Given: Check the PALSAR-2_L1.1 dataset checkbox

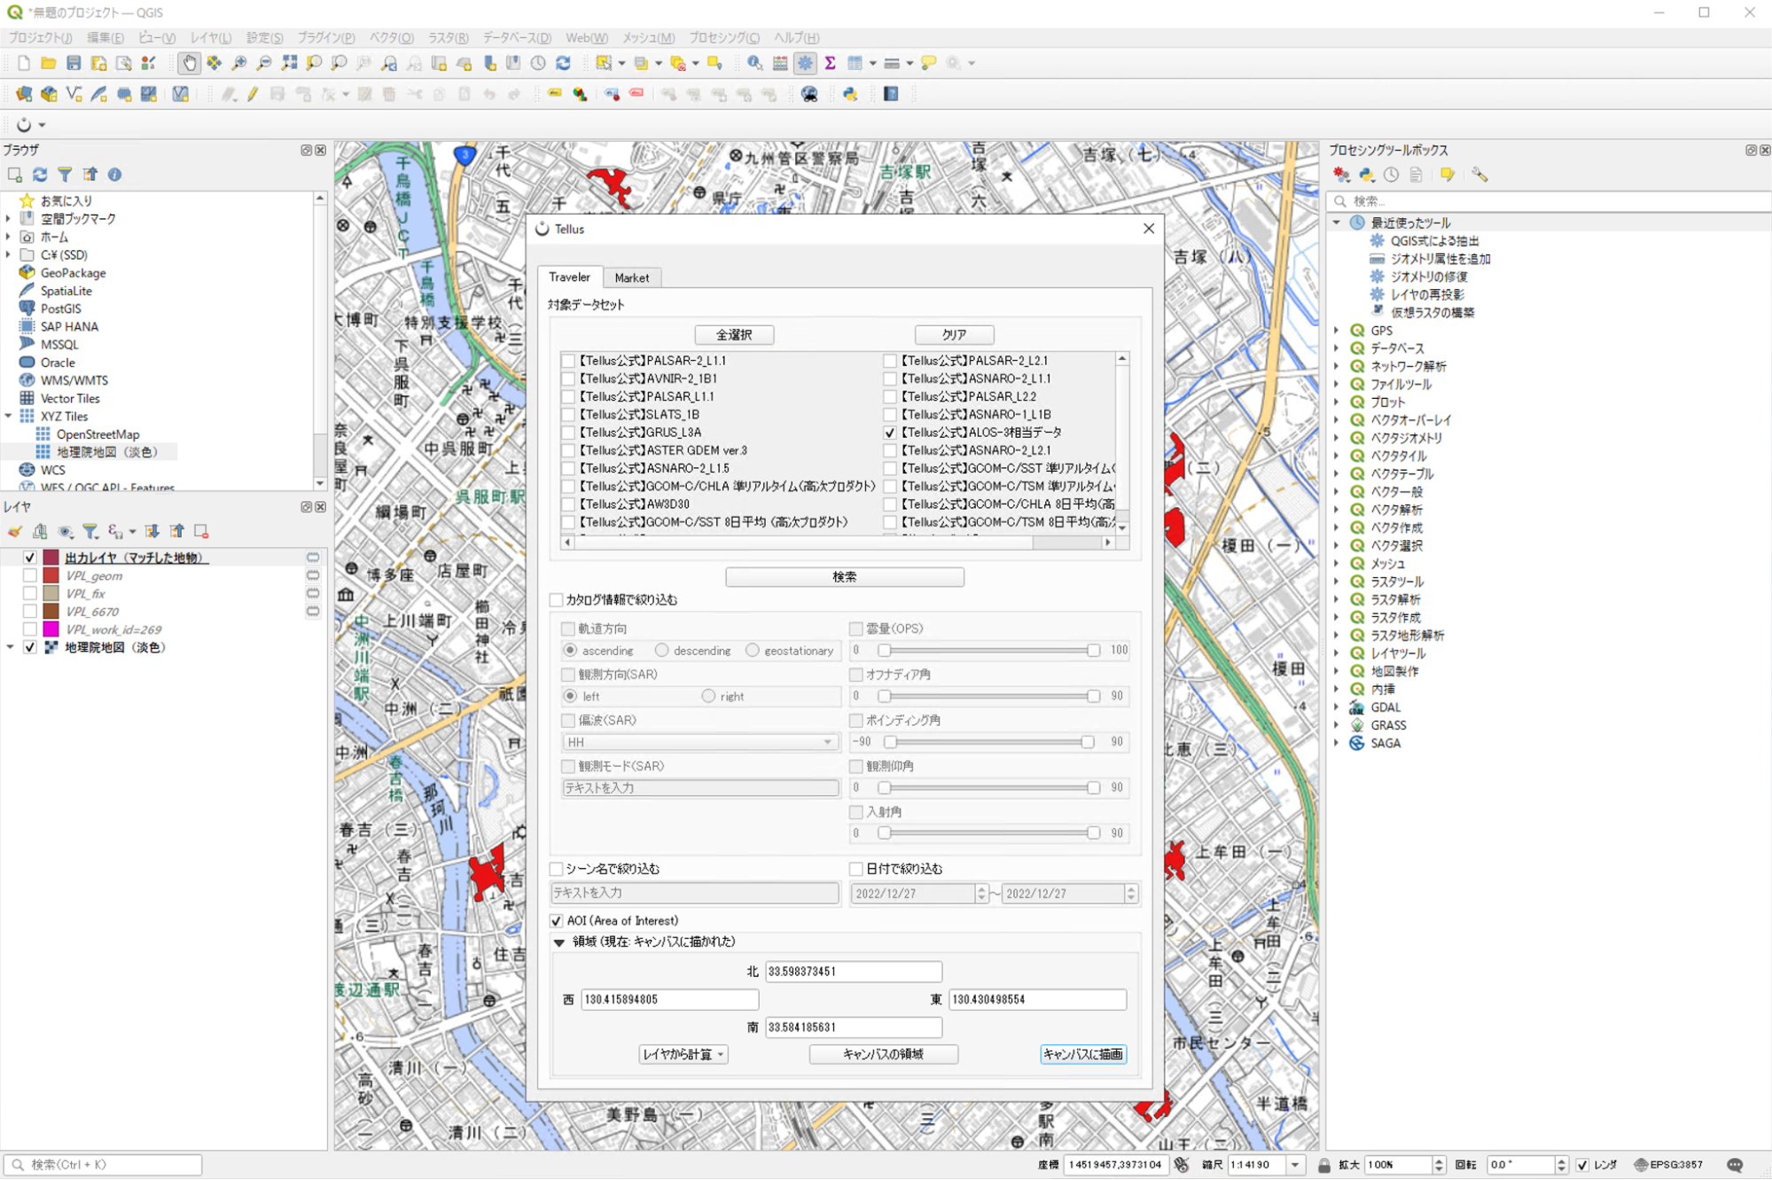Looking at the screenshot, I should (x=568, y=361).
